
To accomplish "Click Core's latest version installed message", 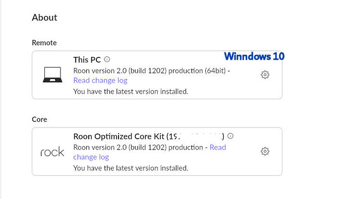I will pyautogui.click(x=131, y=168).
